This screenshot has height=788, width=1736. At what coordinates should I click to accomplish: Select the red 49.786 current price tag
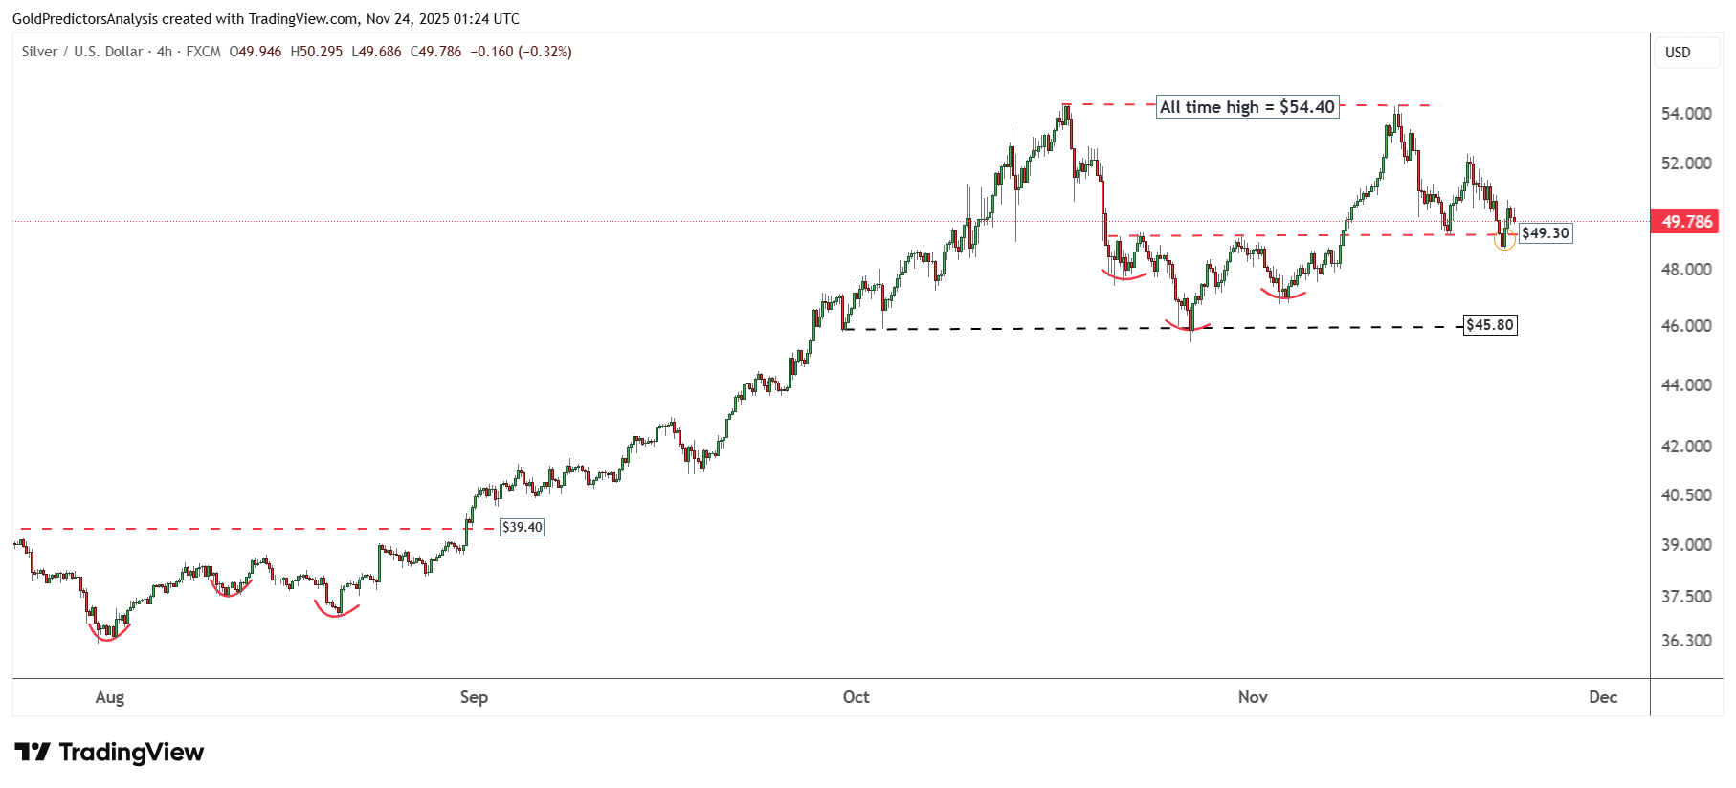(1685, 222)
